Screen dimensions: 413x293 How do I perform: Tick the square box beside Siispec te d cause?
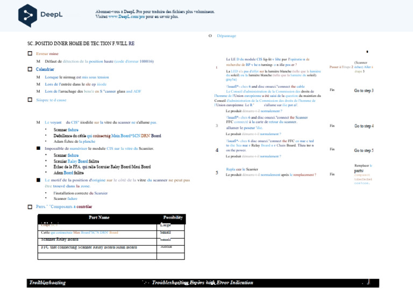[x=30, y=100]
